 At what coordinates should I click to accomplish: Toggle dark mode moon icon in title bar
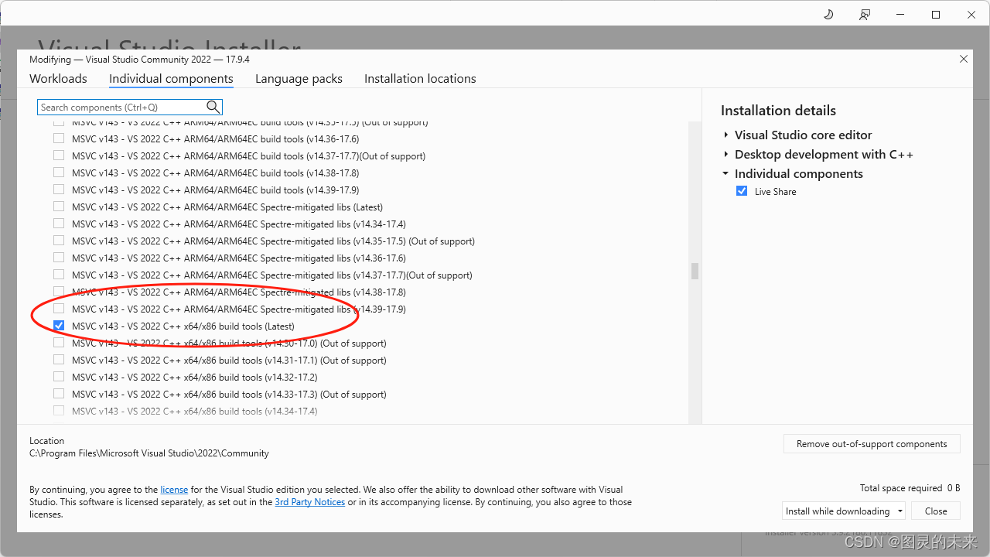tap(828, 14)
